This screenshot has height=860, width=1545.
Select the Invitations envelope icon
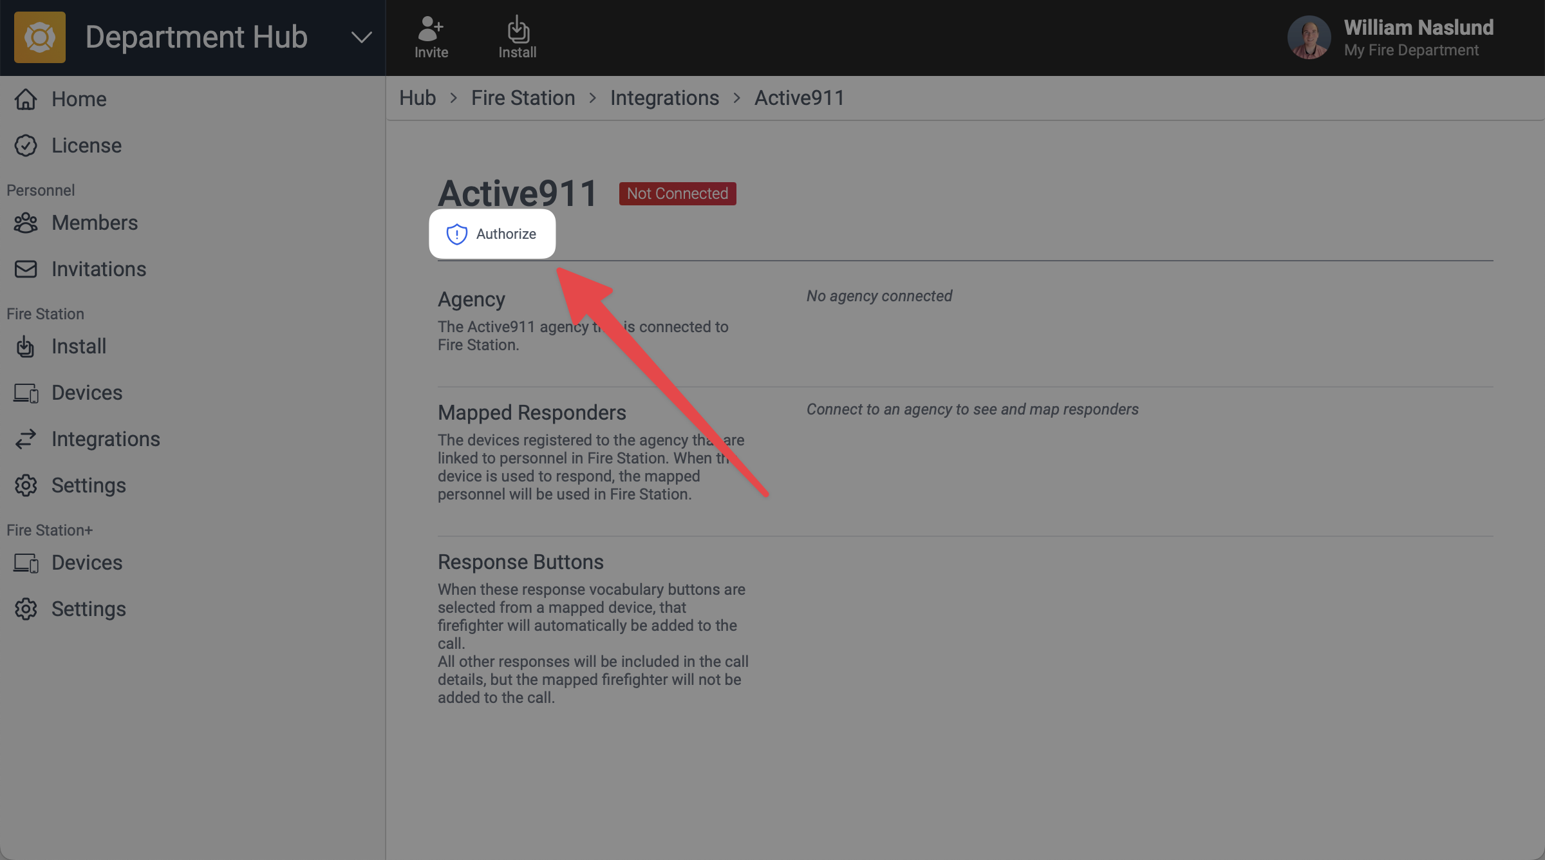point(26,269)
